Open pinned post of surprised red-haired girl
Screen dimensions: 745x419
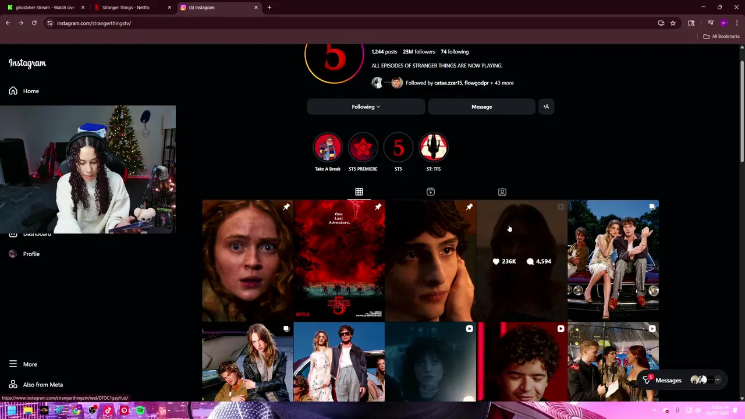(x=247, y=261)
